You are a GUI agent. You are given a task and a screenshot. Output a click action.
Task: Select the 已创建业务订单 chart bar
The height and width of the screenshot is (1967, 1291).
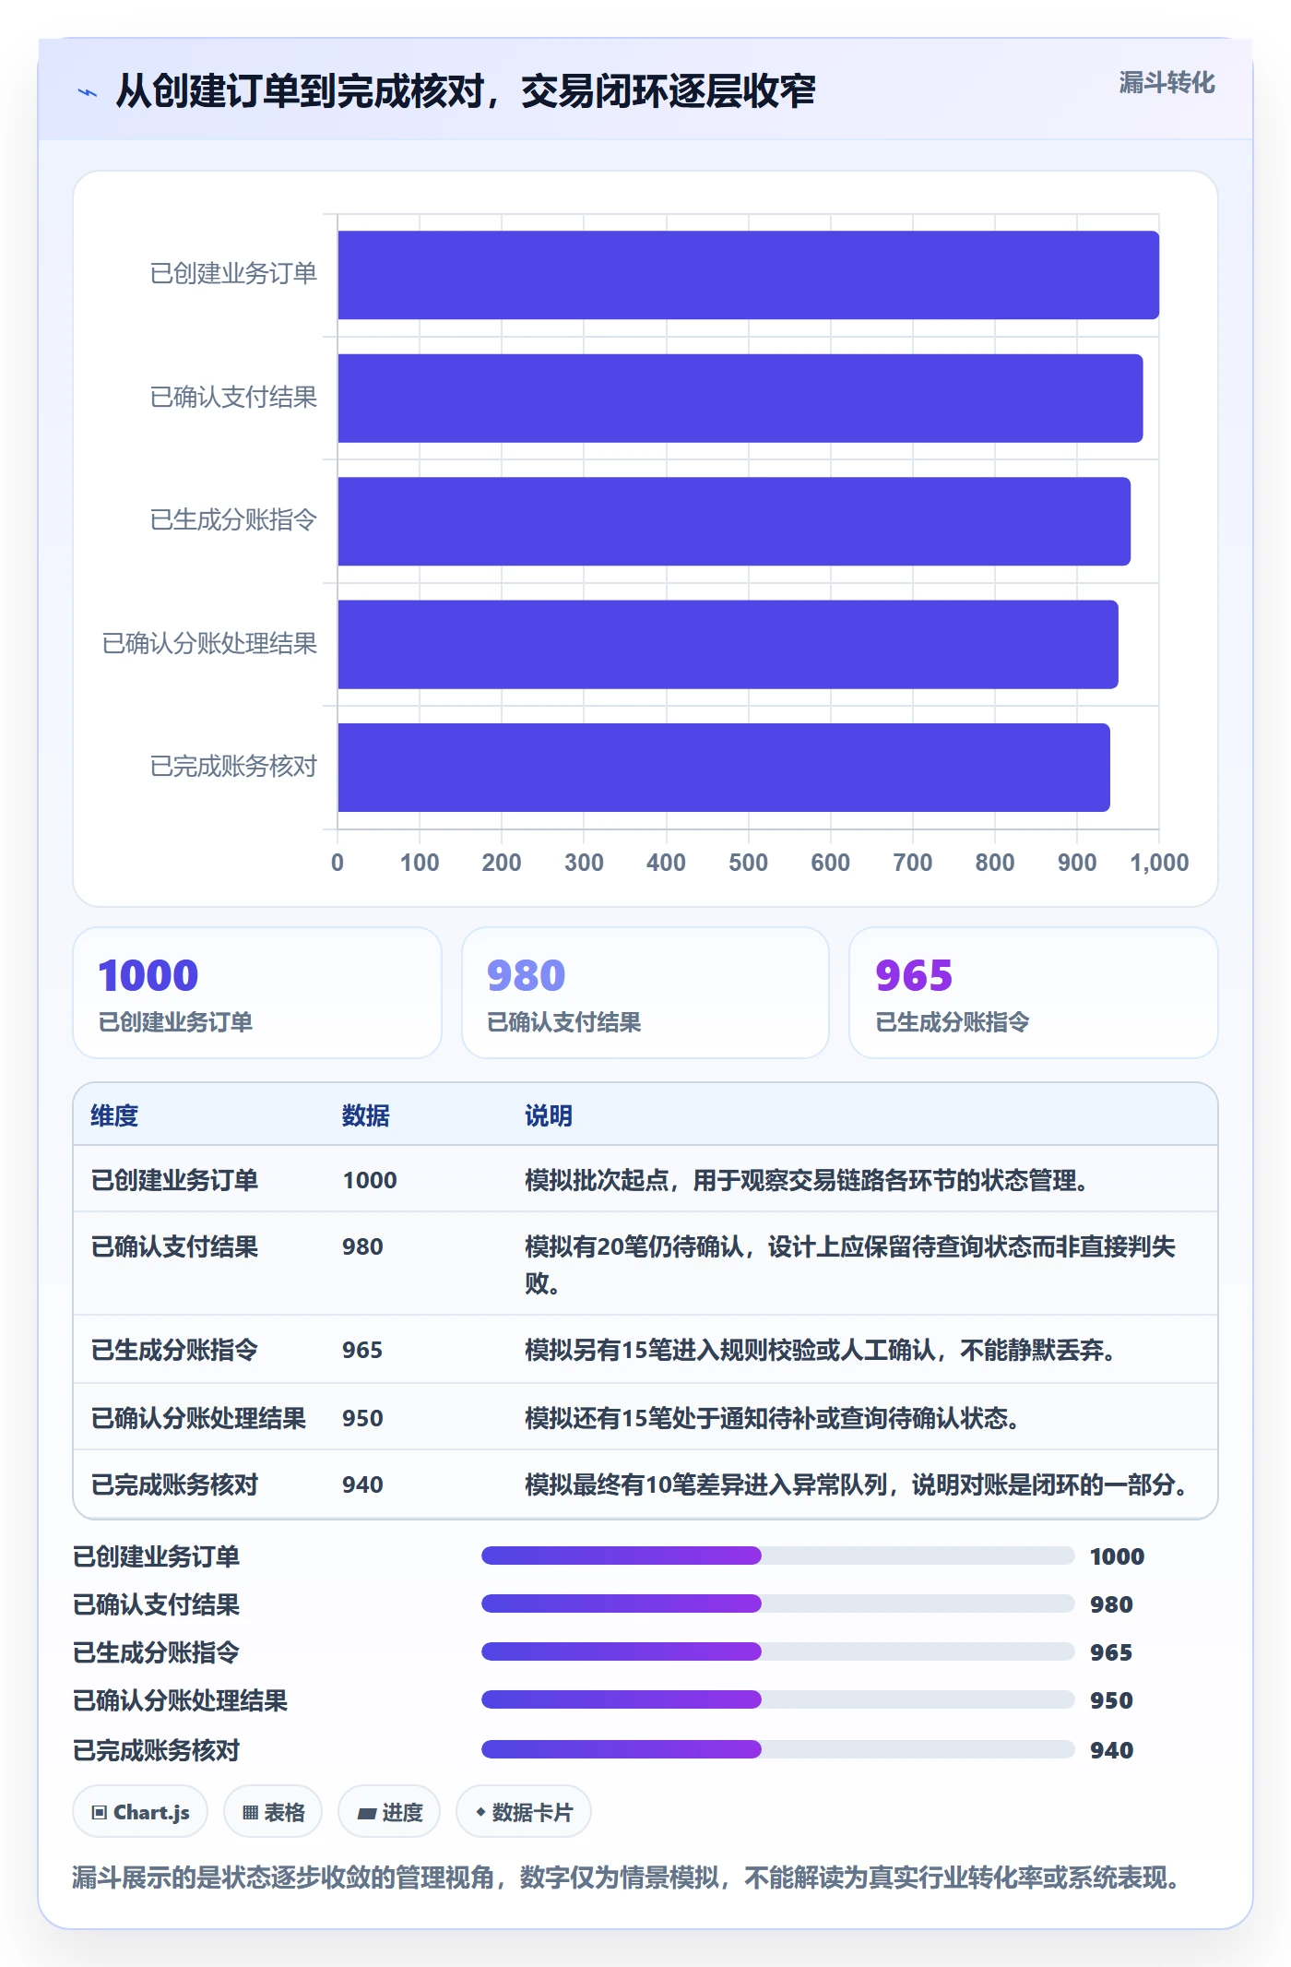tap(748, 275)
